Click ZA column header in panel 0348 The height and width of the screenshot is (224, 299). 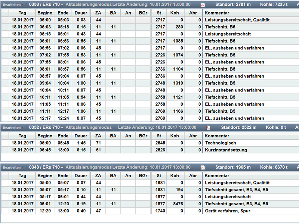(98, 176)
